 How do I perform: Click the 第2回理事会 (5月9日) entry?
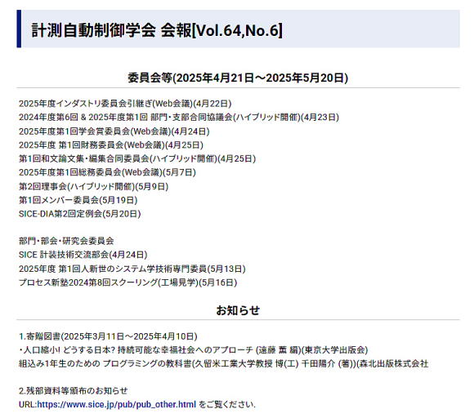(94, 186)
